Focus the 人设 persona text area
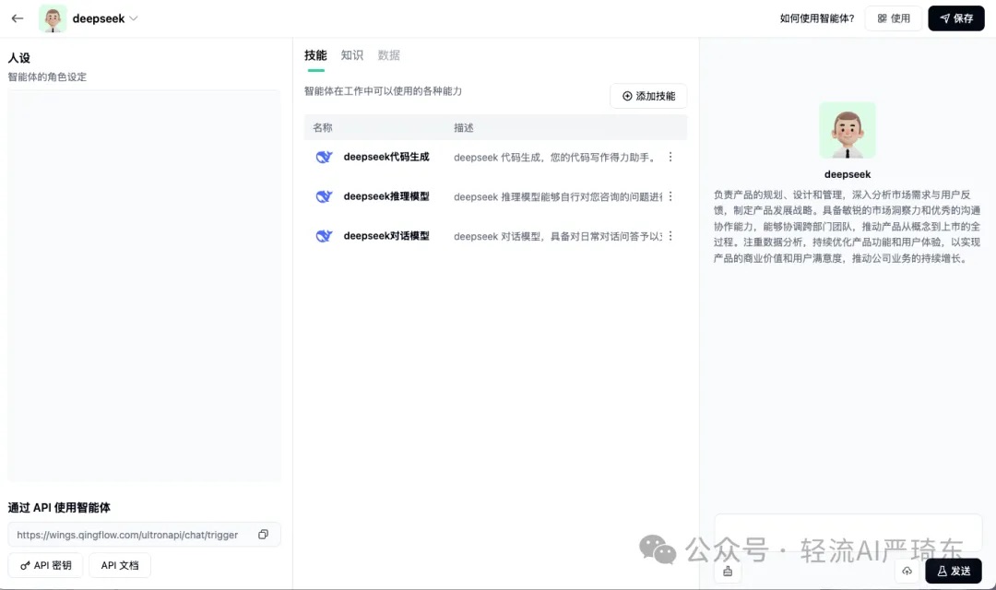The image size is (996, 590). coord(144,285)
